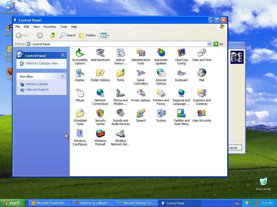
Task: Open Scheduled Tasks icon
Action: 80,113
